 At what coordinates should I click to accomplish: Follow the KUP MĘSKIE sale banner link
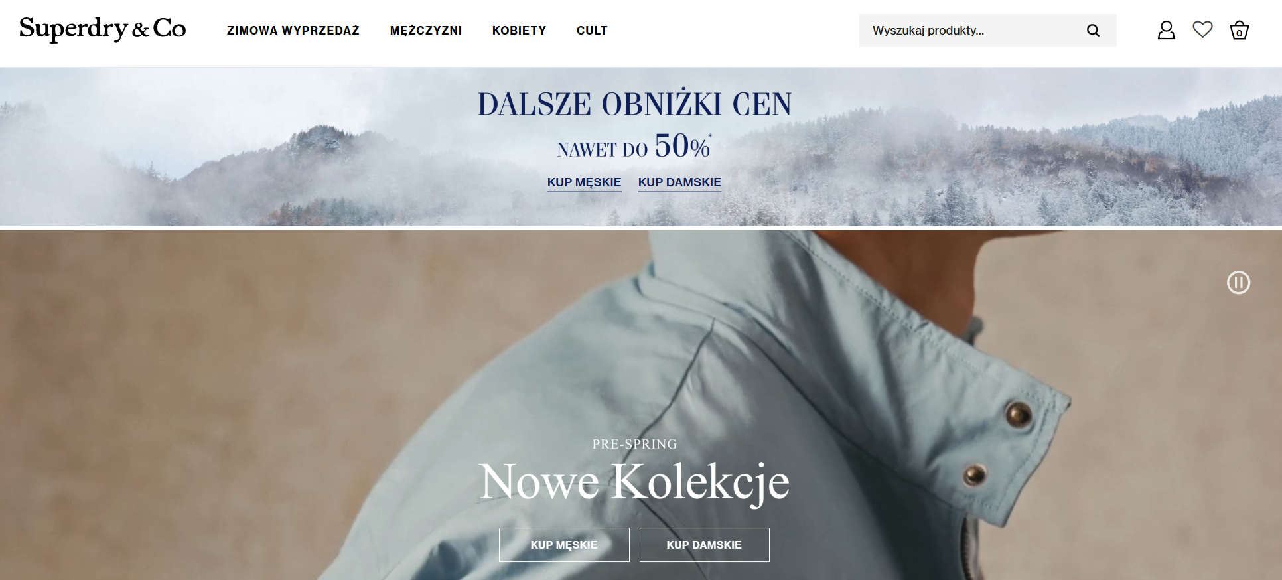584,182
